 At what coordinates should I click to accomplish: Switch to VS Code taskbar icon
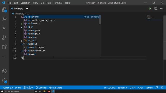tap(53, 91)
